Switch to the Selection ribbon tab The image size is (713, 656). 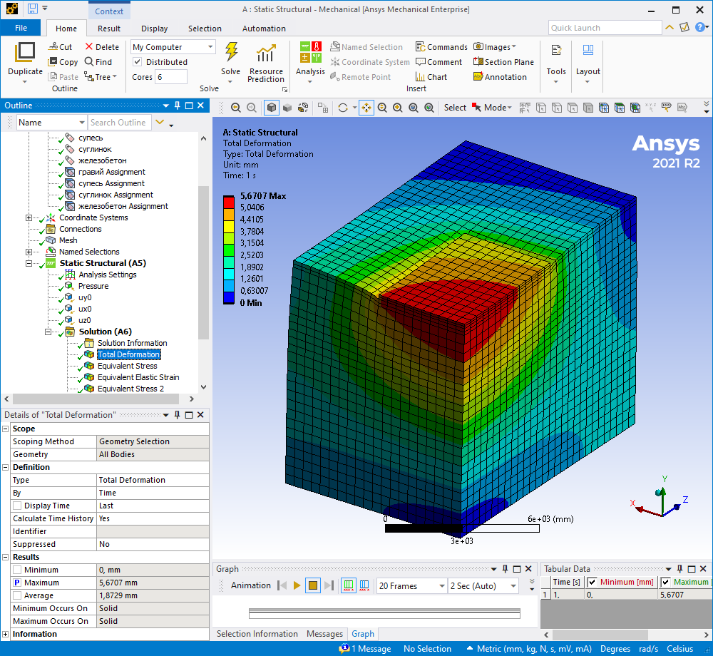[x=205, y=29]
